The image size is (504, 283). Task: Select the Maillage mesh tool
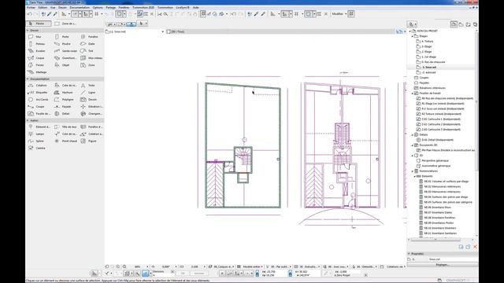coord(38,72)
